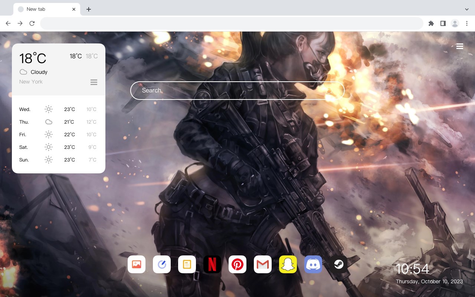Go forward in browser history
Screen dimensions: 475x297
tap(20, 23)
